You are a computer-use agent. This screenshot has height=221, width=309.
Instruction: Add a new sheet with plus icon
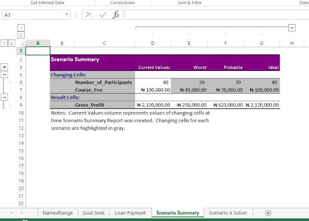(268, 213)
